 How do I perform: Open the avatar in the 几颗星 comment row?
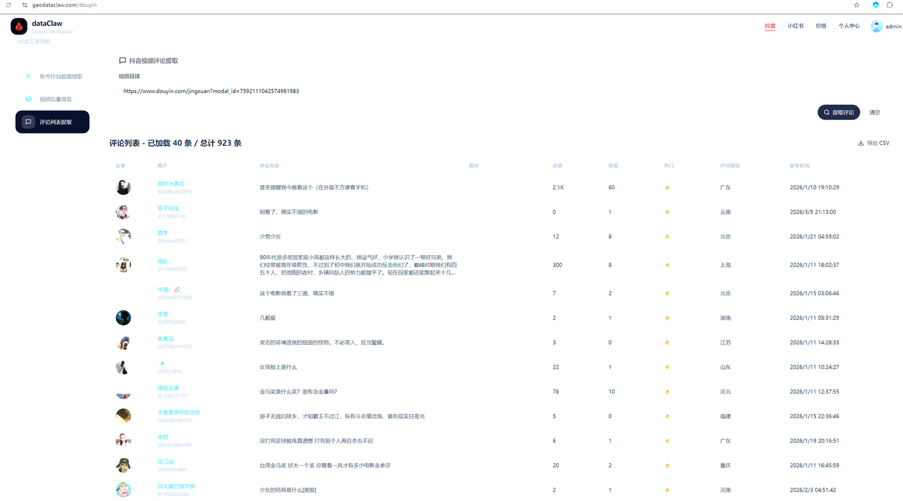[x=123, y=318]
